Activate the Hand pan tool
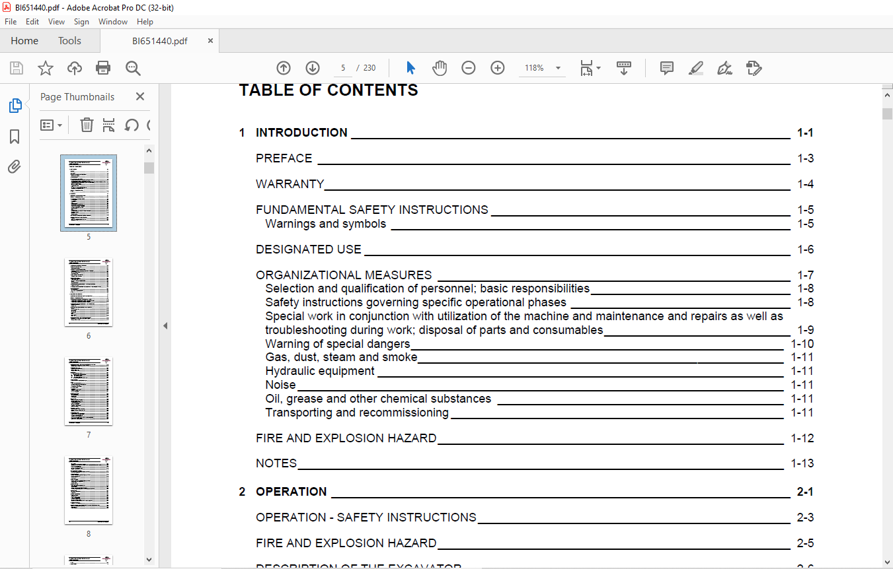This screenshot has width=893, height=569. tap(440, 68)
